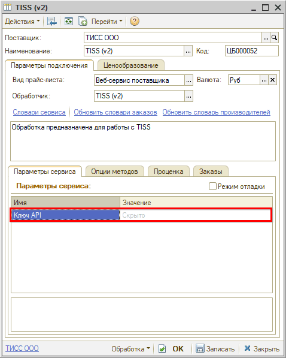Click the magnifier icon next to Поставщик
The width and height of the screenshot is (286, 358).
[274, 38]
